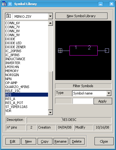
Task: Close window using title bar X
Action: [111, 4]
